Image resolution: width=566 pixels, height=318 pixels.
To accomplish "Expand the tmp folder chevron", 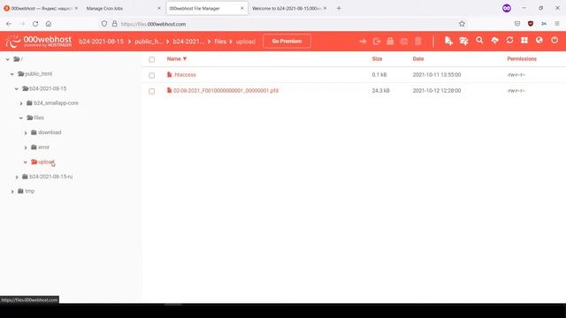I will pos(12,192).
